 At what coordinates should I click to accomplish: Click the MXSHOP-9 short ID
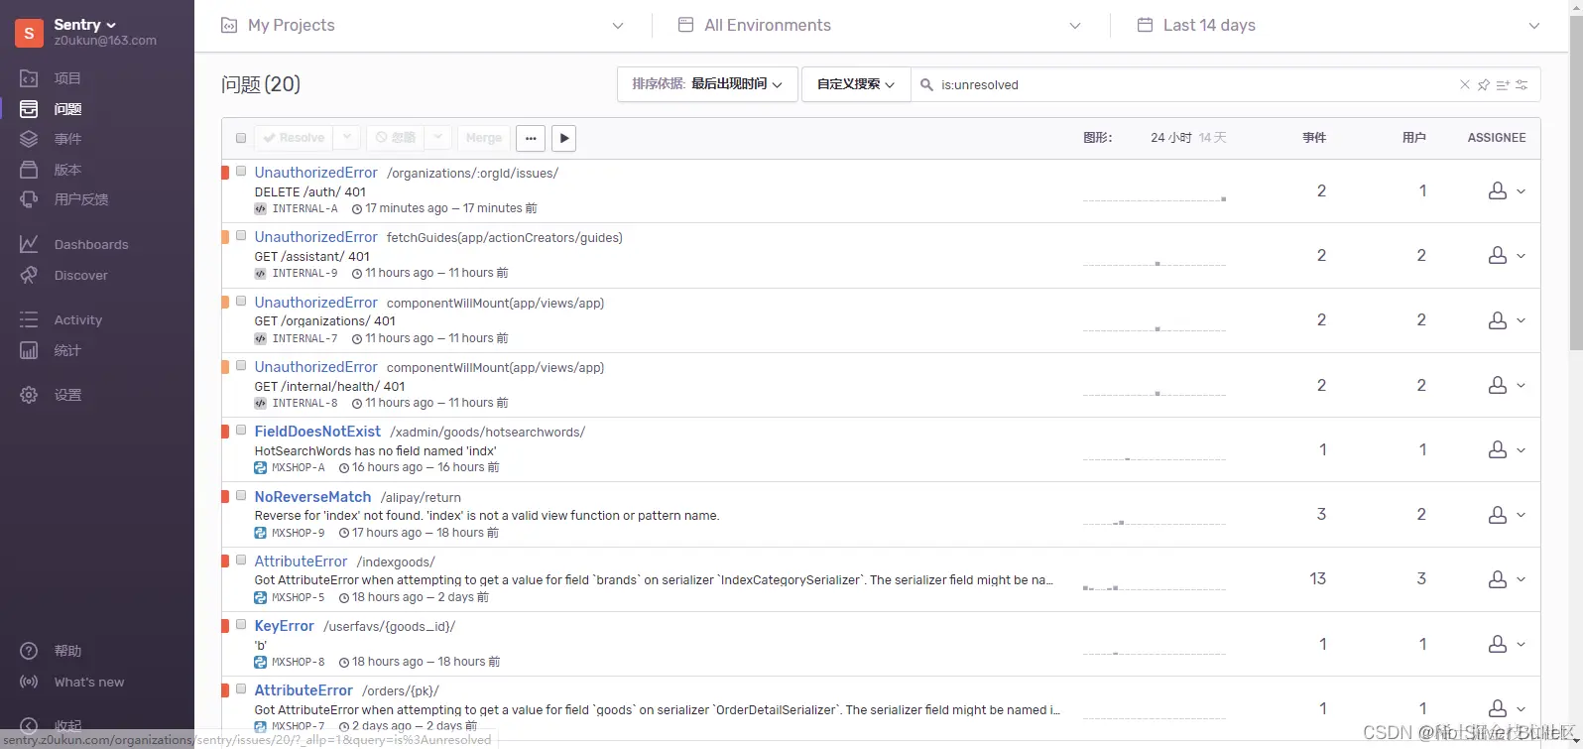tap(299, 533)
